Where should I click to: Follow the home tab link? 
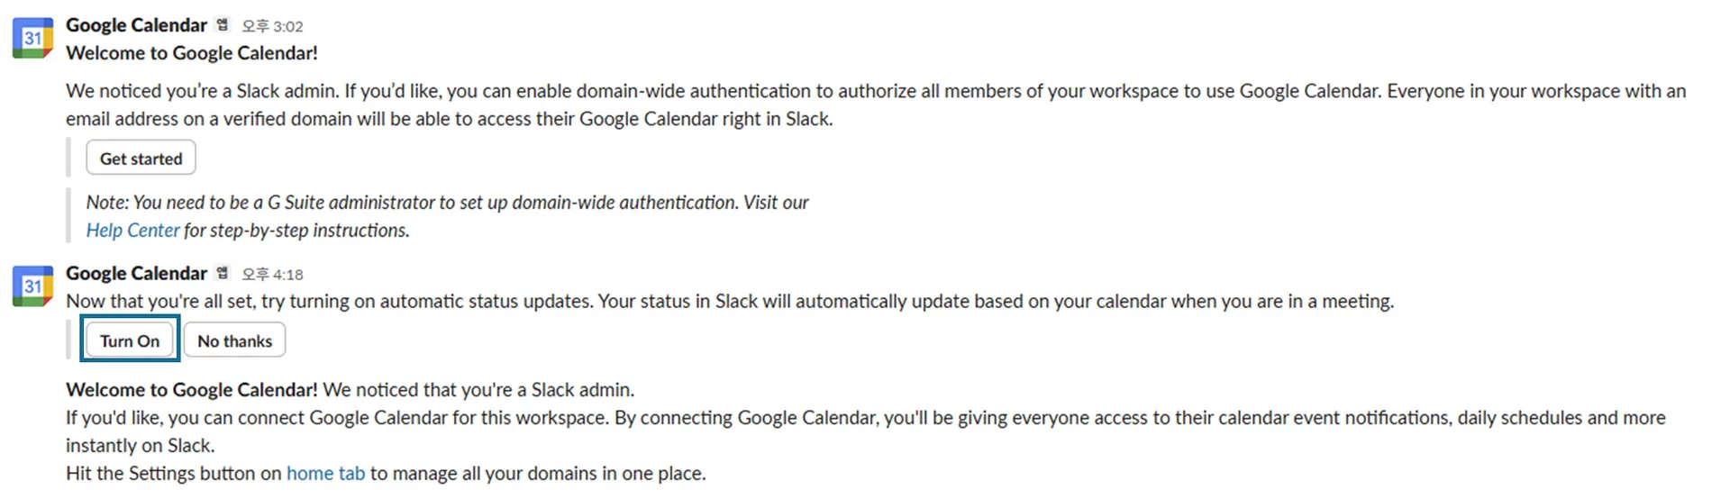(x=325, y=474)
